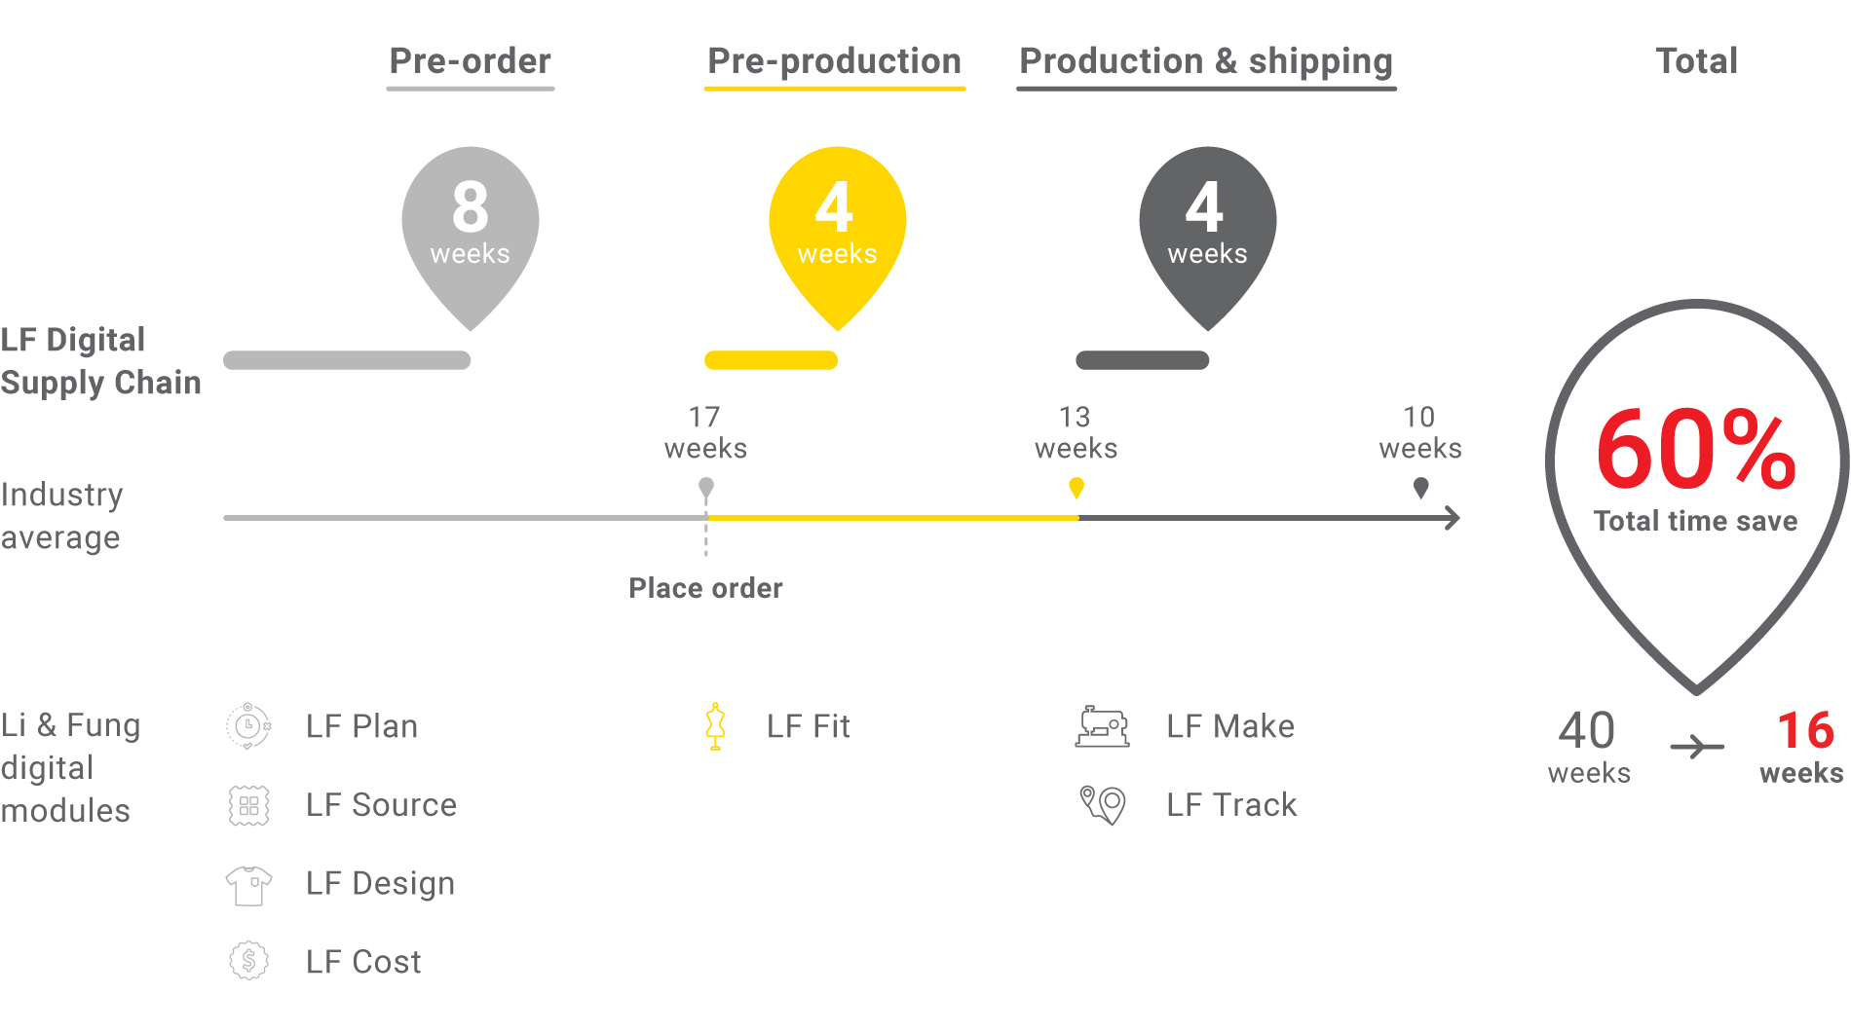1851x1032 pixels.
Task: Click the yellow LF Fit mannequin icon
Action: [x=715, y=726]
